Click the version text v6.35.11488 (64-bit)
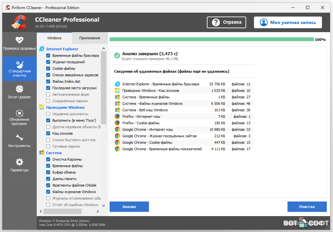The width and height of the screenshot is (333, 232). pyautogui.click(x=51, y=27)
